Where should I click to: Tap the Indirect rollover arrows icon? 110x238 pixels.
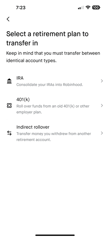(x=9, y=133)
